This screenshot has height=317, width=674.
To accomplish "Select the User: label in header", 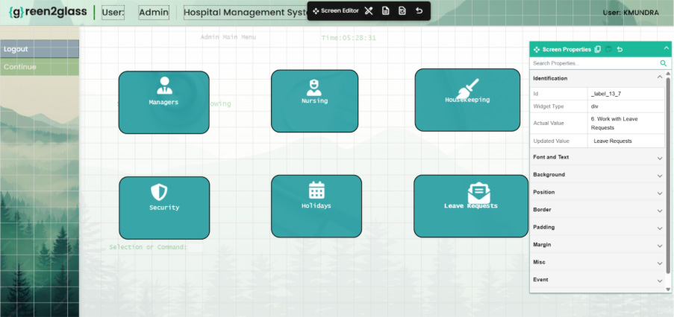I will point(113,13).
